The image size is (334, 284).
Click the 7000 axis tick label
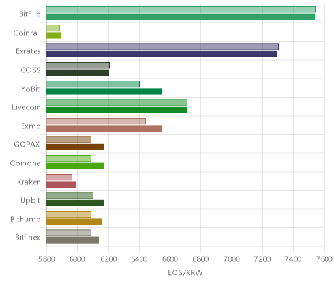coord(232,259)
